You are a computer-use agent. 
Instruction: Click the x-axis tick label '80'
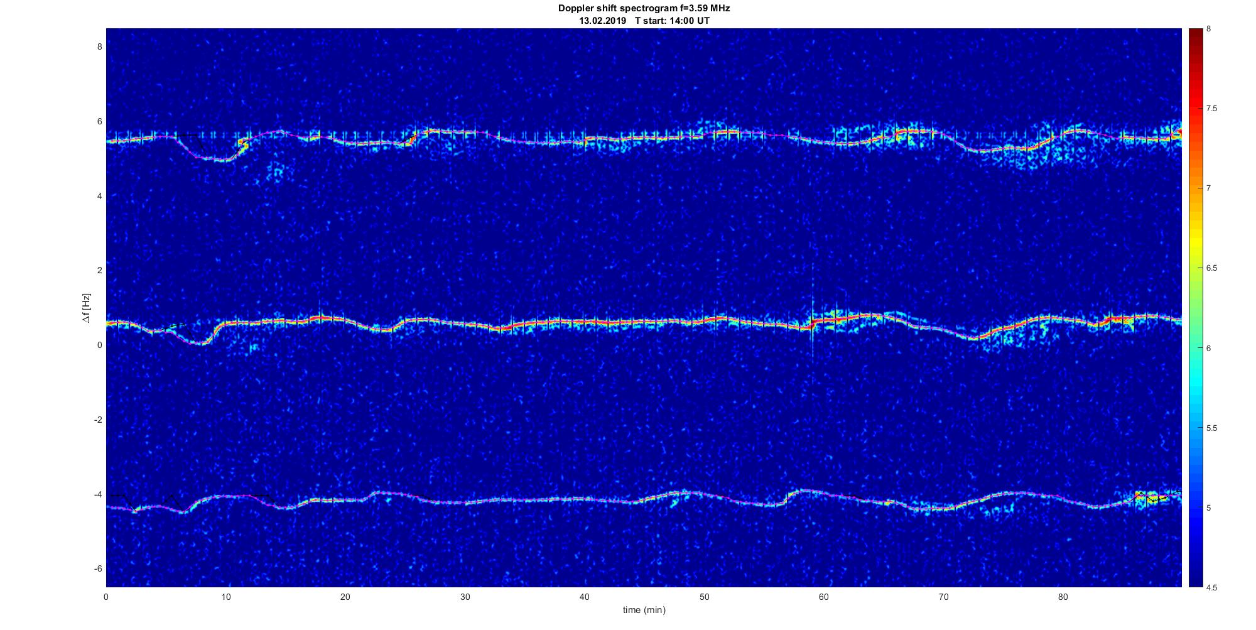tap(1063, 597)
